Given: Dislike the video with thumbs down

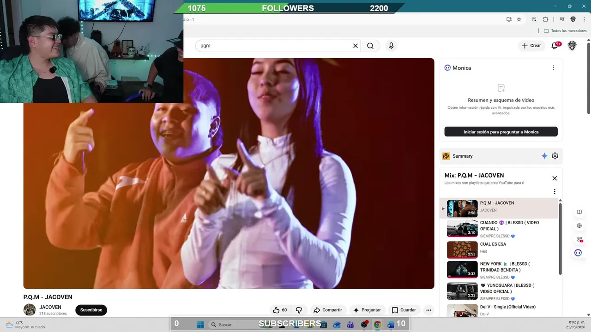Looking at the screenshot, I should (299, 310).
